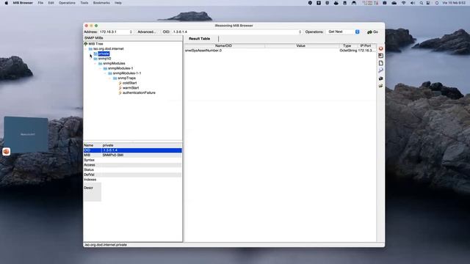
Task: Click the icon just below the magnifier
Action: tap(380, 78)
